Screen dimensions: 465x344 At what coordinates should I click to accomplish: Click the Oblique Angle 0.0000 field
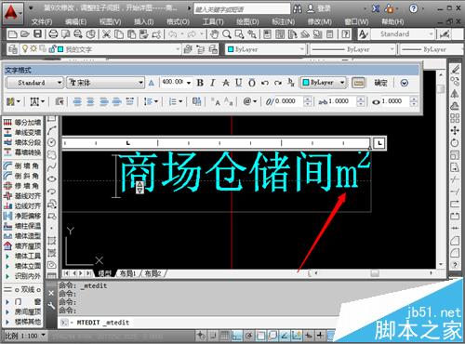click(x=288, y=101)
